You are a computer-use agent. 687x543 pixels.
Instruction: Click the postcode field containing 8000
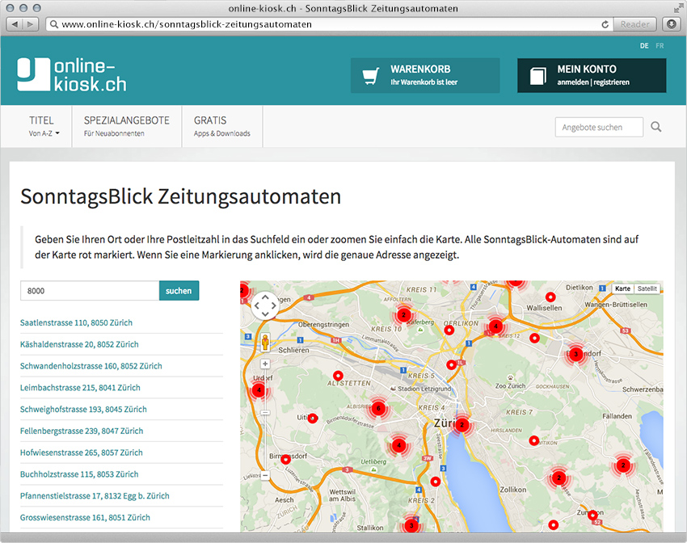(90, 291)
